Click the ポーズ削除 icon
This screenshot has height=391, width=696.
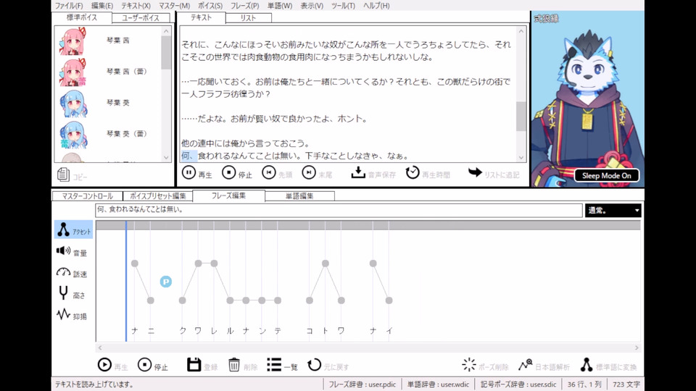tap(469, 365)
